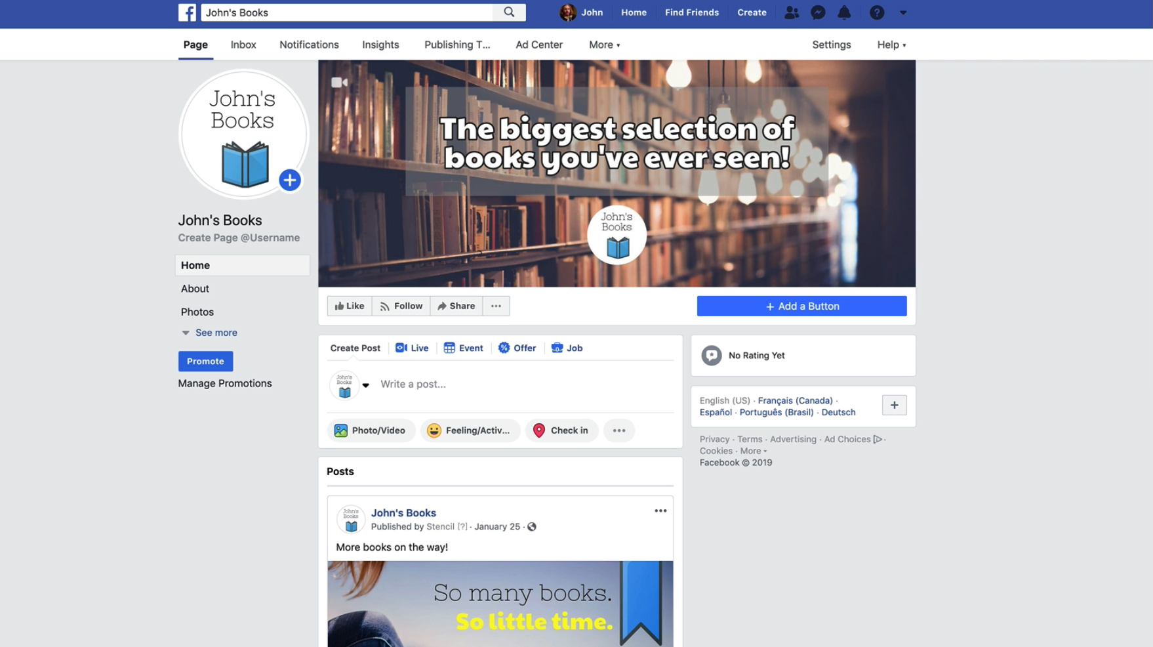
Task: Add a Check in location
Action: coord(561,430)
